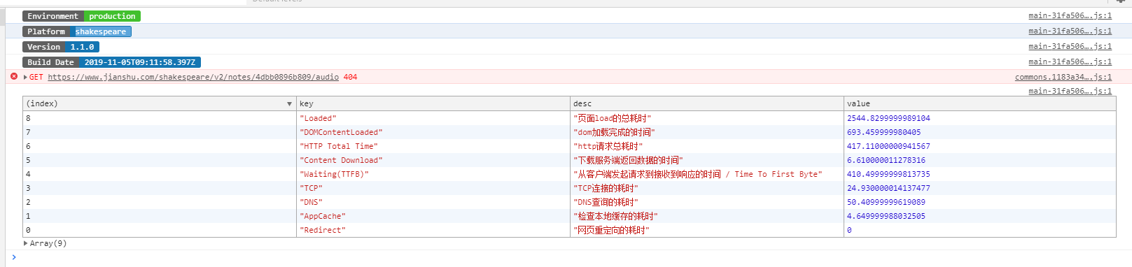Click value 2544.8299999989104

tap(888, 118)
